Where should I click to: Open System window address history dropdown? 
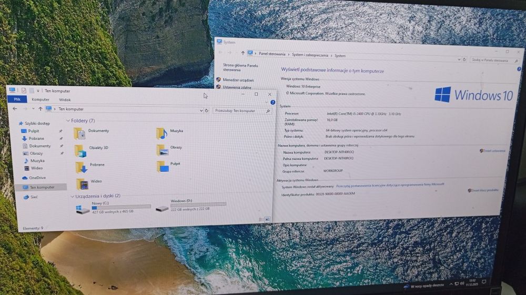pos(459,59)
